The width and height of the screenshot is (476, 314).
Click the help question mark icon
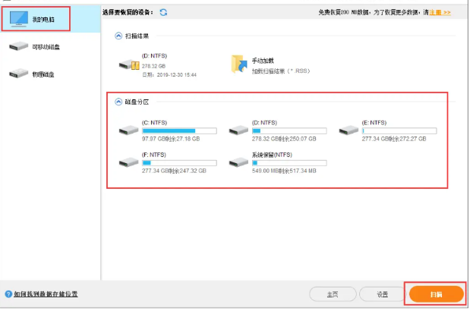click(8, 294)
